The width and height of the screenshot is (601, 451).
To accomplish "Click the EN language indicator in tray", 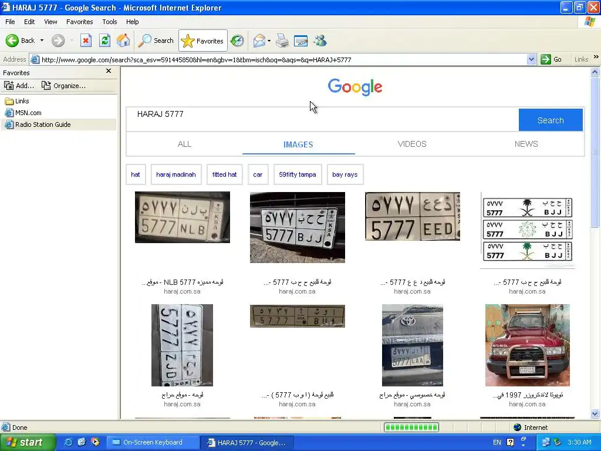I will coord(497,443).
